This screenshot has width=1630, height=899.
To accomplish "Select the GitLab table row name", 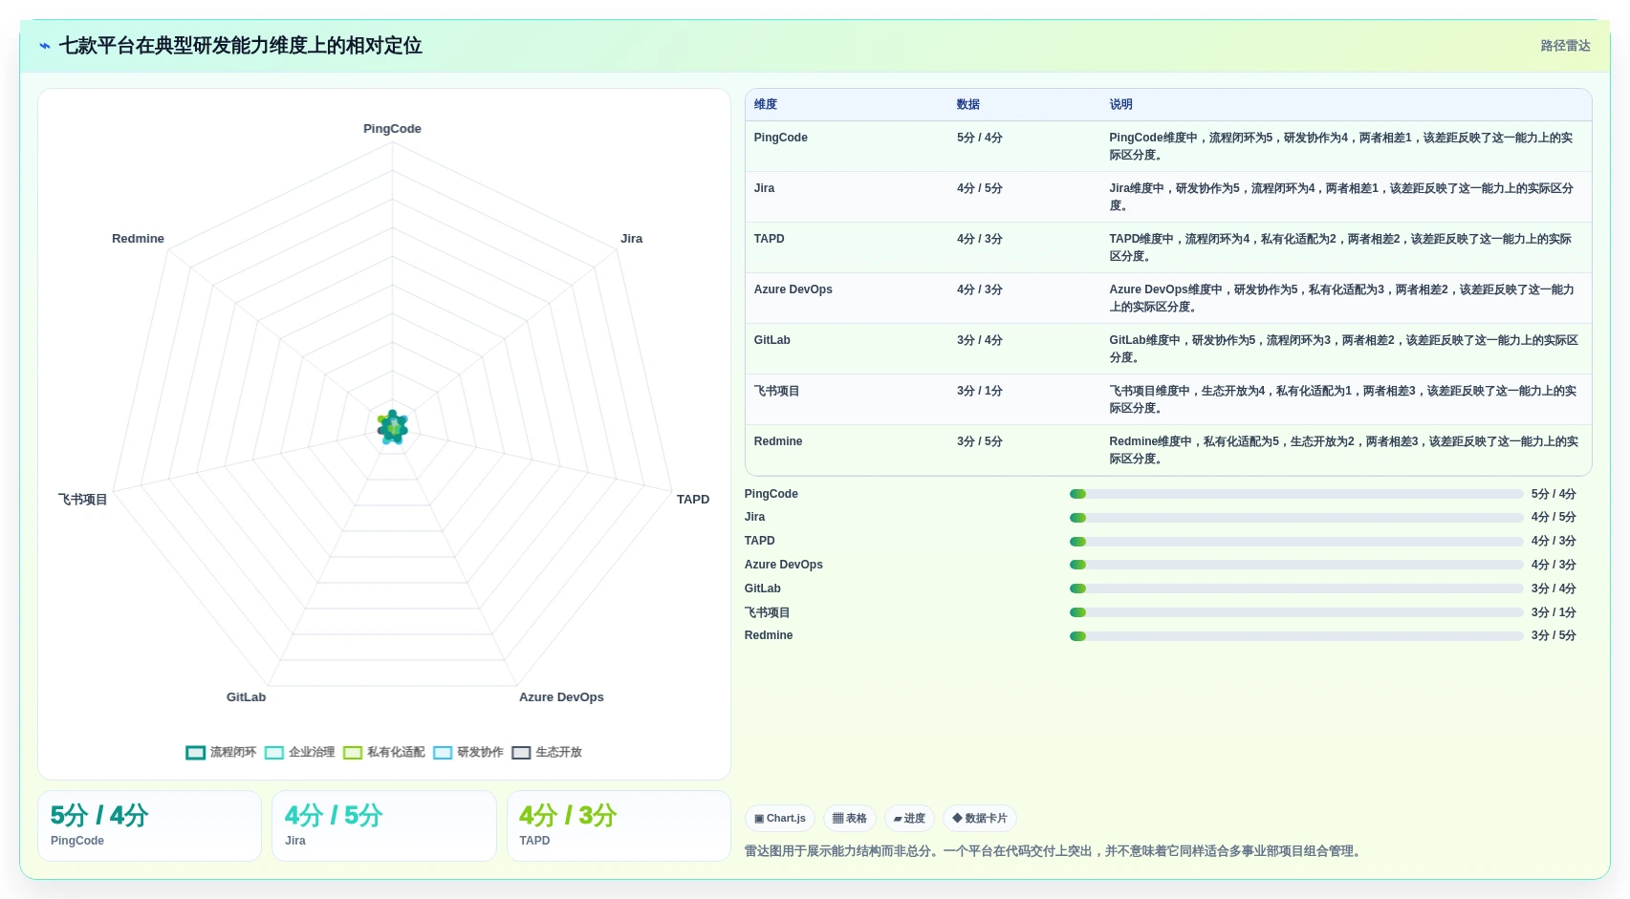I will (772, 340).
